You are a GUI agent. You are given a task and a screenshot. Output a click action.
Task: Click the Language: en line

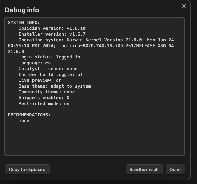click(x=35, y=63)
